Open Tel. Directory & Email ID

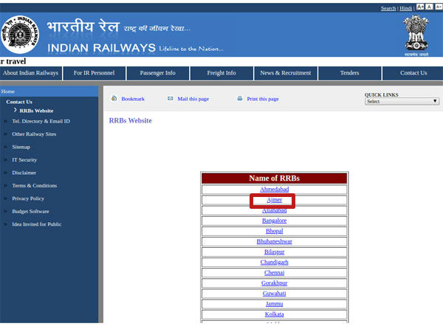[41, 122]
